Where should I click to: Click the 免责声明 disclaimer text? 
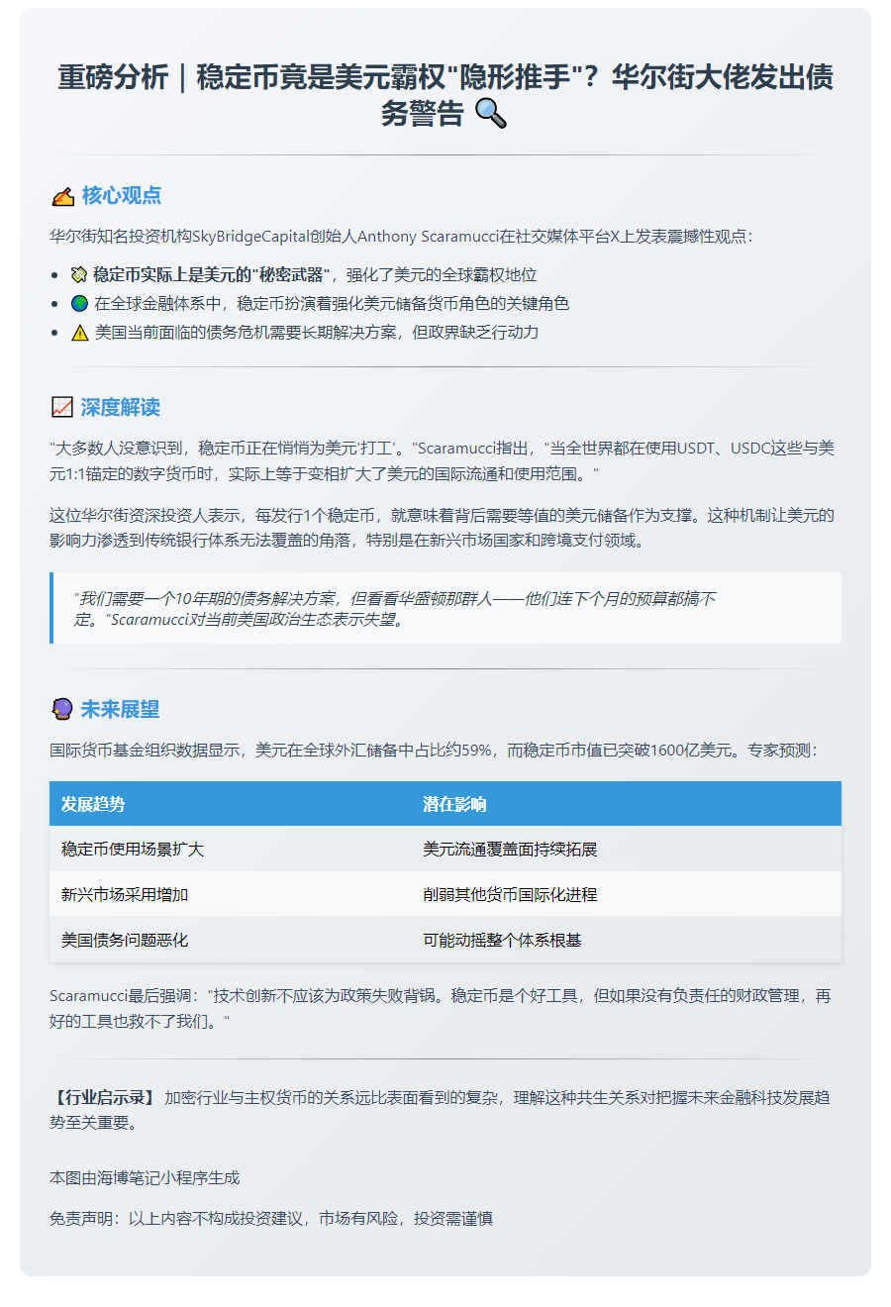click(271, 1218)
